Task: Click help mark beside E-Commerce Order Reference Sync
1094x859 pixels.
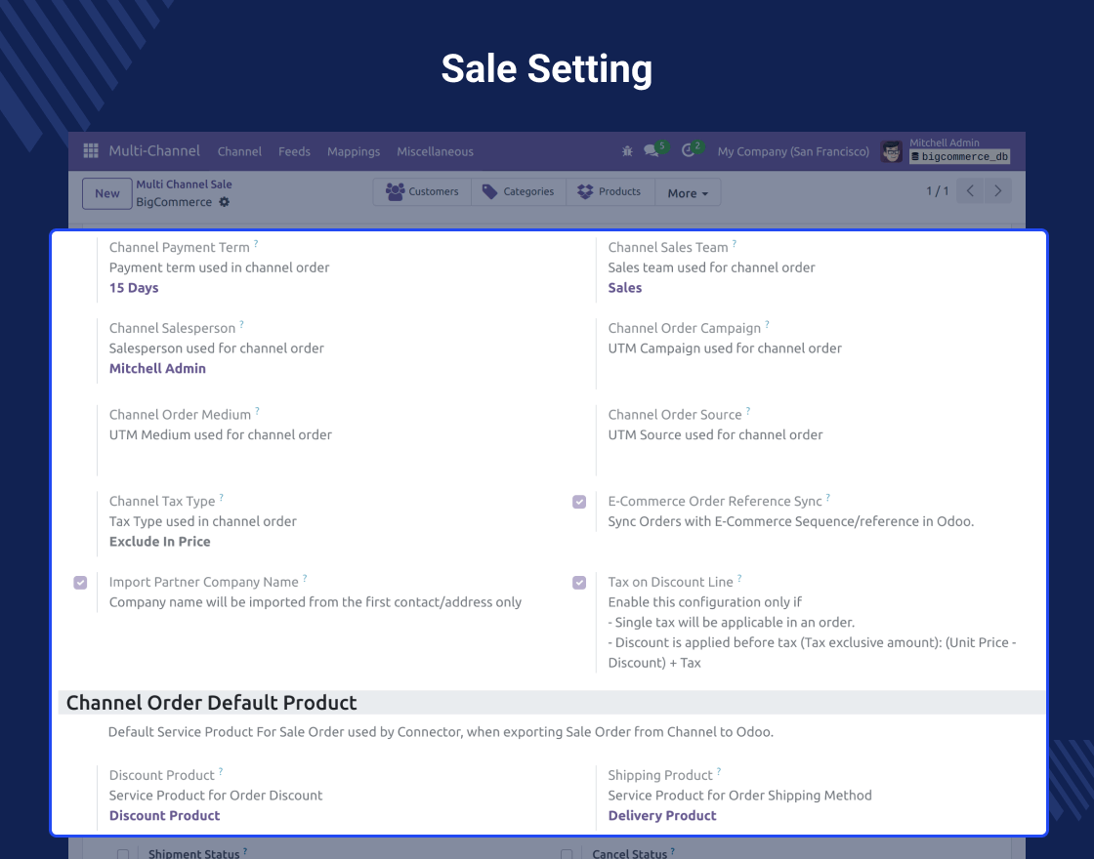Action: pos(828,497)
